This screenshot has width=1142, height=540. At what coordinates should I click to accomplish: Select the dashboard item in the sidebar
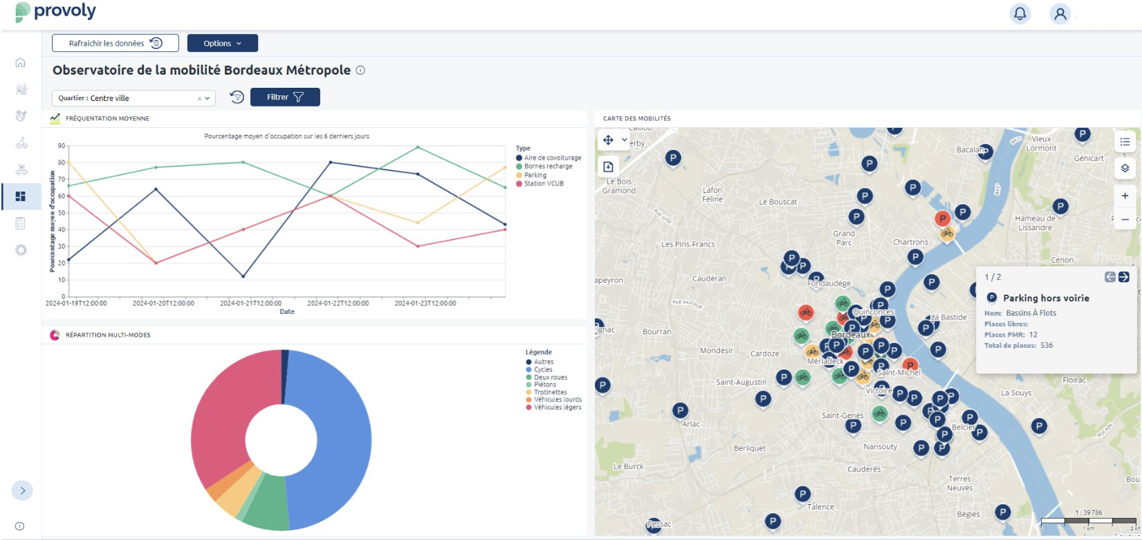coord(21,196)
